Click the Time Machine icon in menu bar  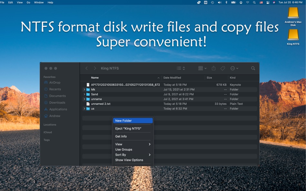(x=212, y=3)
